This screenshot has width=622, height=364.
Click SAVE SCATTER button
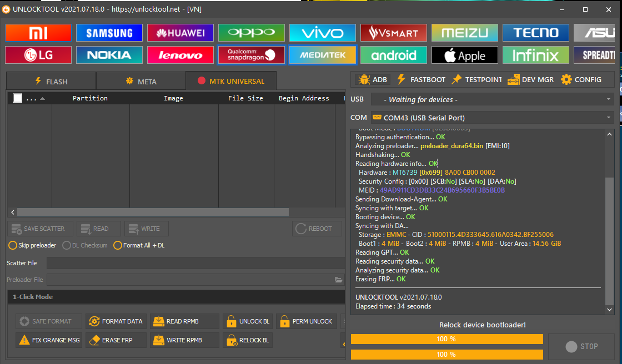[41, 229]
